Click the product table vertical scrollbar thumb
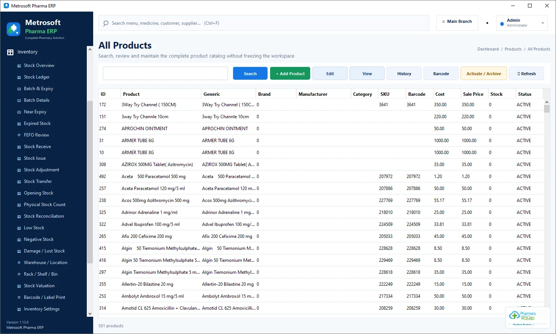The width and height of the screenshot is (556, 334). coord(547,109)
